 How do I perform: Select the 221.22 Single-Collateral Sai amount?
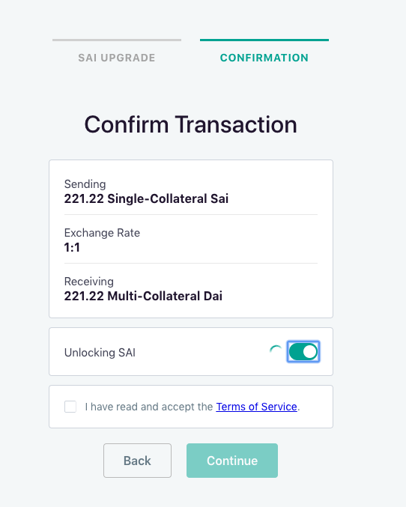(146, 198)
